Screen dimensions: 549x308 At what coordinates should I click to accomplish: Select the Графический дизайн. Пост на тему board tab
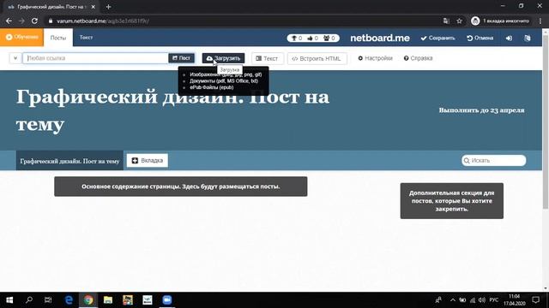coord(69,161)
